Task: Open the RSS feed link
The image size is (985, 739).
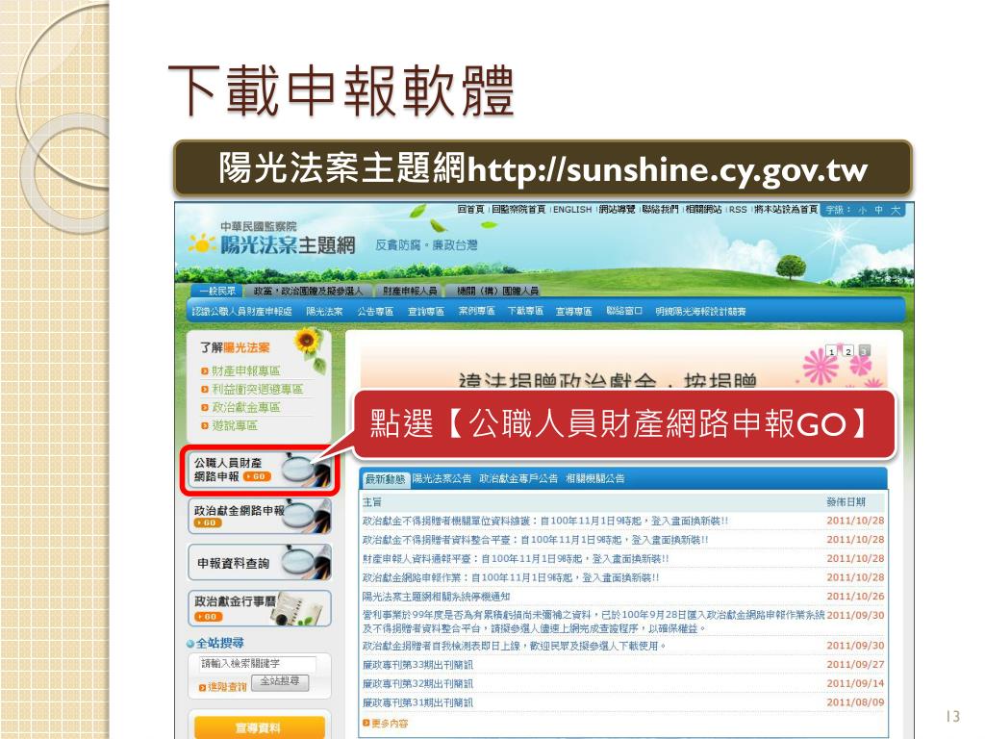Action: click(x=738, y=209)
